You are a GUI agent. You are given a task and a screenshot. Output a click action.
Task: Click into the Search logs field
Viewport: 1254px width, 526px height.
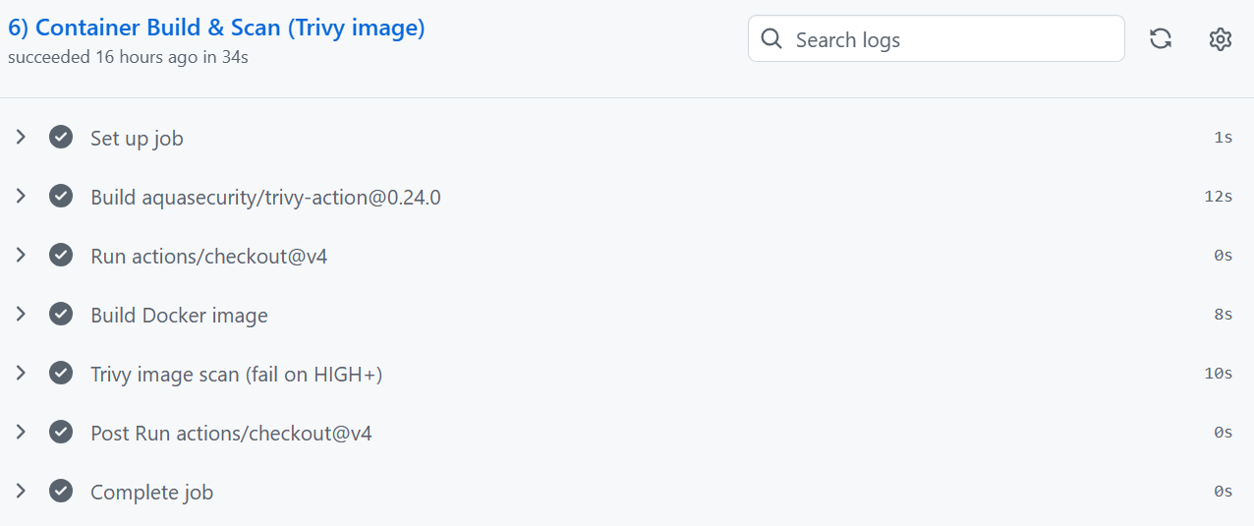pos(943,39)
